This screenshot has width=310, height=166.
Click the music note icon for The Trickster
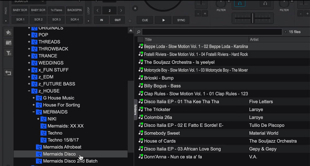click(141, 109)
